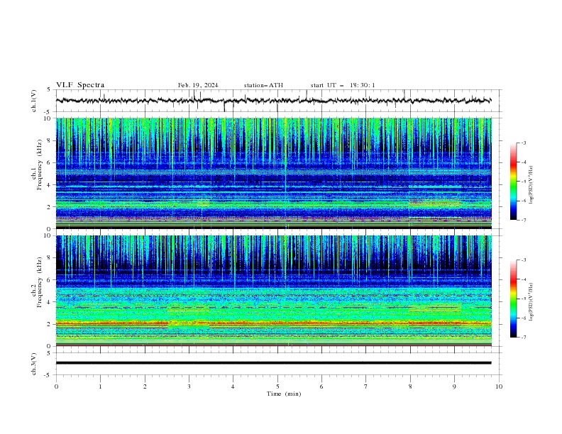Click the '-3' label on ch.1 color bar

pyautogui.click(x=524, y=143)
